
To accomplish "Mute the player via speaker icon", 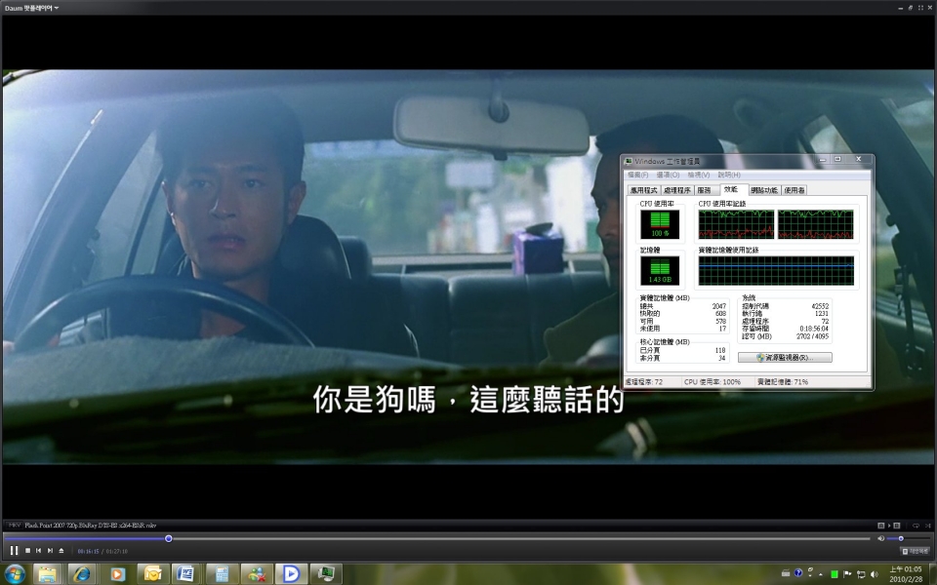I will coord(880,538).
